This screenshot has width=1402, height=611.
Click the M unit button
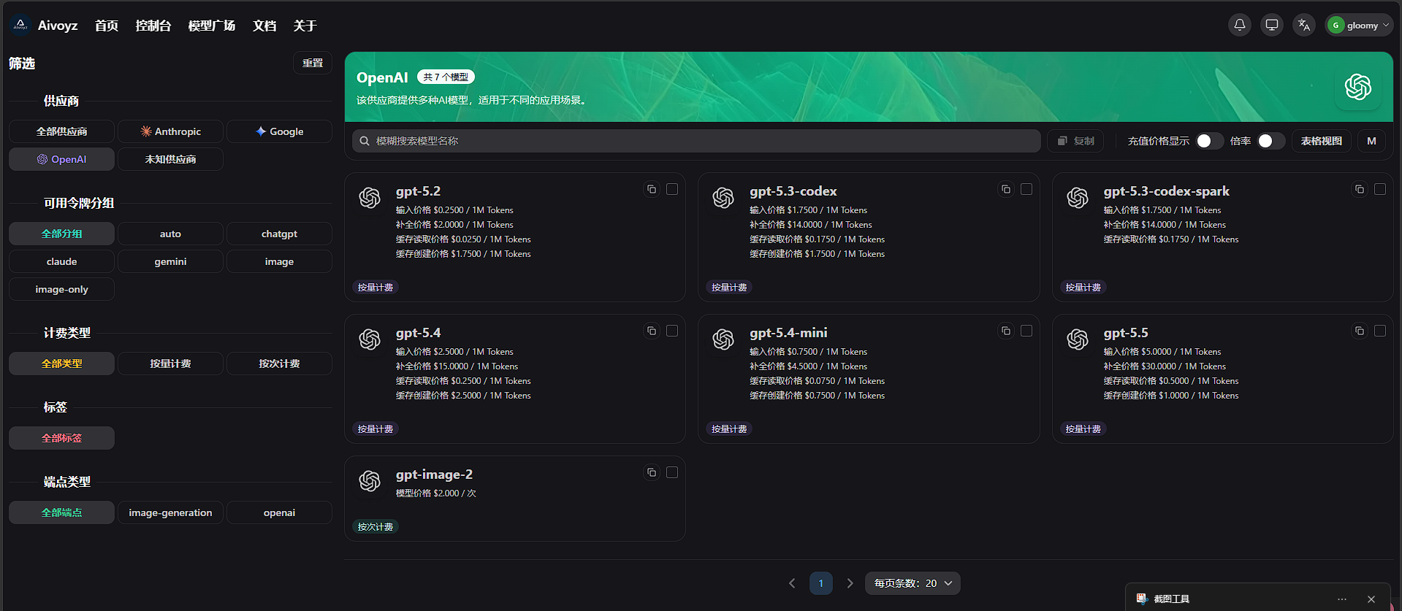(x=1371, y=141)
